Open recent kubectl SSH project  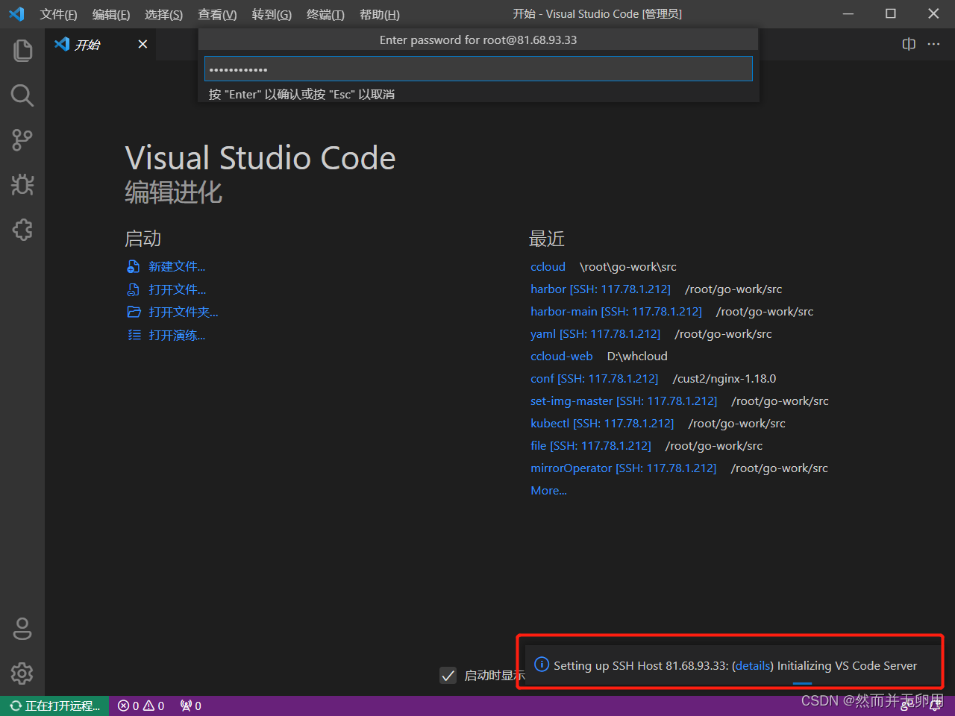[x=602, y=424]
